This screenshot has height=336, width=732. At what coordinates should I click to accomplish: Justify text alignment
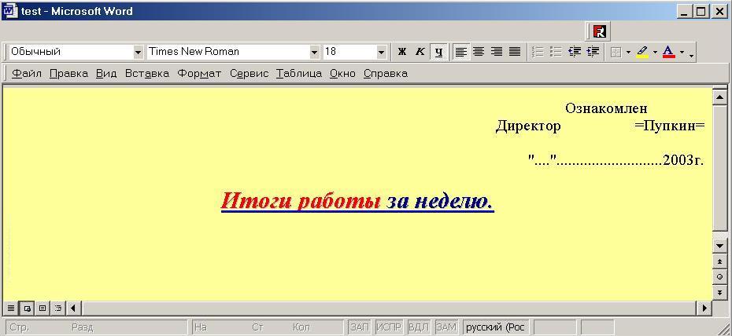pyautogui.click(x=515, y=52)
